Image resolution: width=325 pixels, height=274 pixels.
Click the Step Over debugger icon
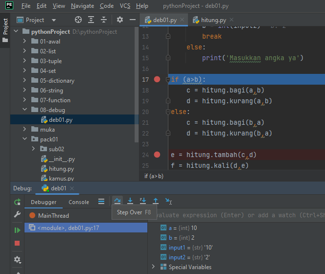tap(117, 201)
